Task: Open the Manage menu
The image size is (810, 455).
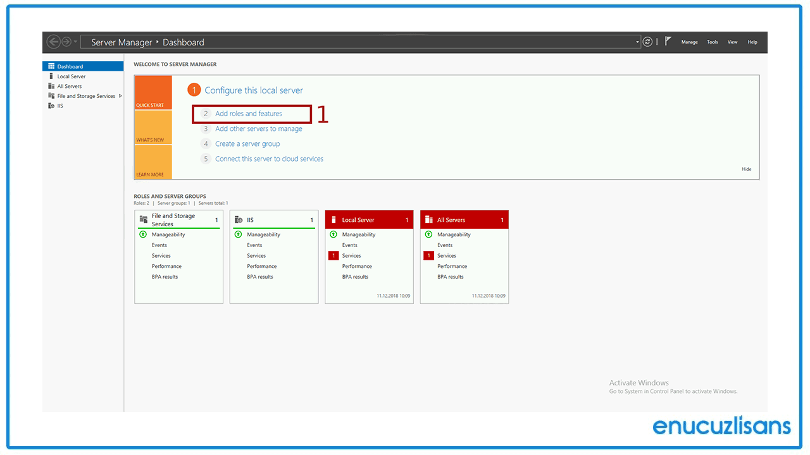Action: point(690,42)
